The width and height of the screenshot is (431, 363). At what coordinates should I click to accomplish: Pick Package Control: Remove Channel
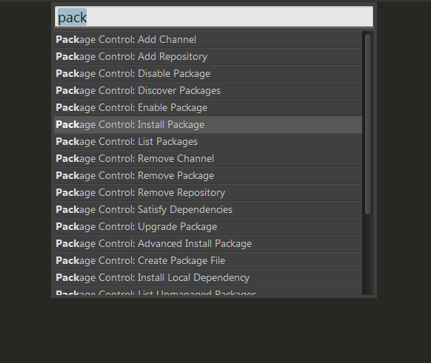point(208,159)
